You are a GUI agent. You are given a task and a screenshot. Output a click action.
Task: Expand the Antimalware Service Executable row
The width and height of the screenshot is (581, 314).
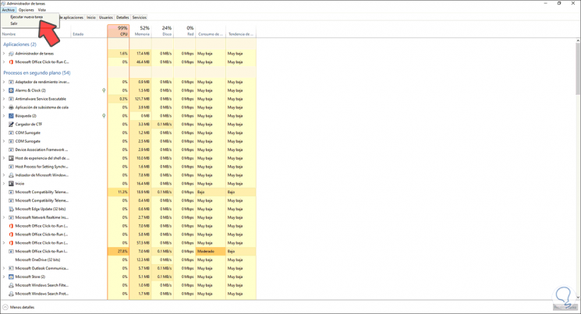point(4,99)
